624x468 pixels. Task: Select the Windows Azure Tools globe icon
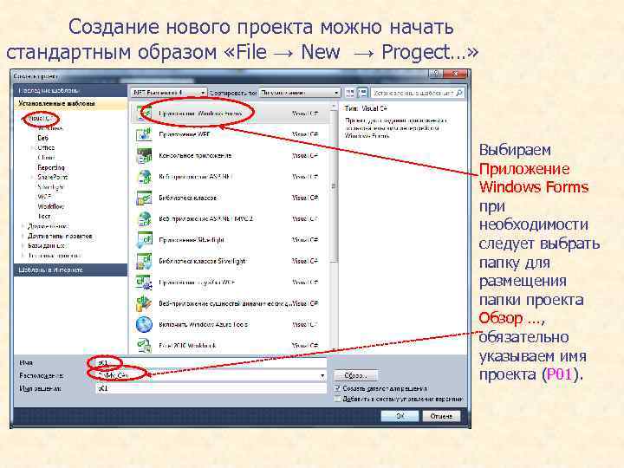tap(144, 324)
